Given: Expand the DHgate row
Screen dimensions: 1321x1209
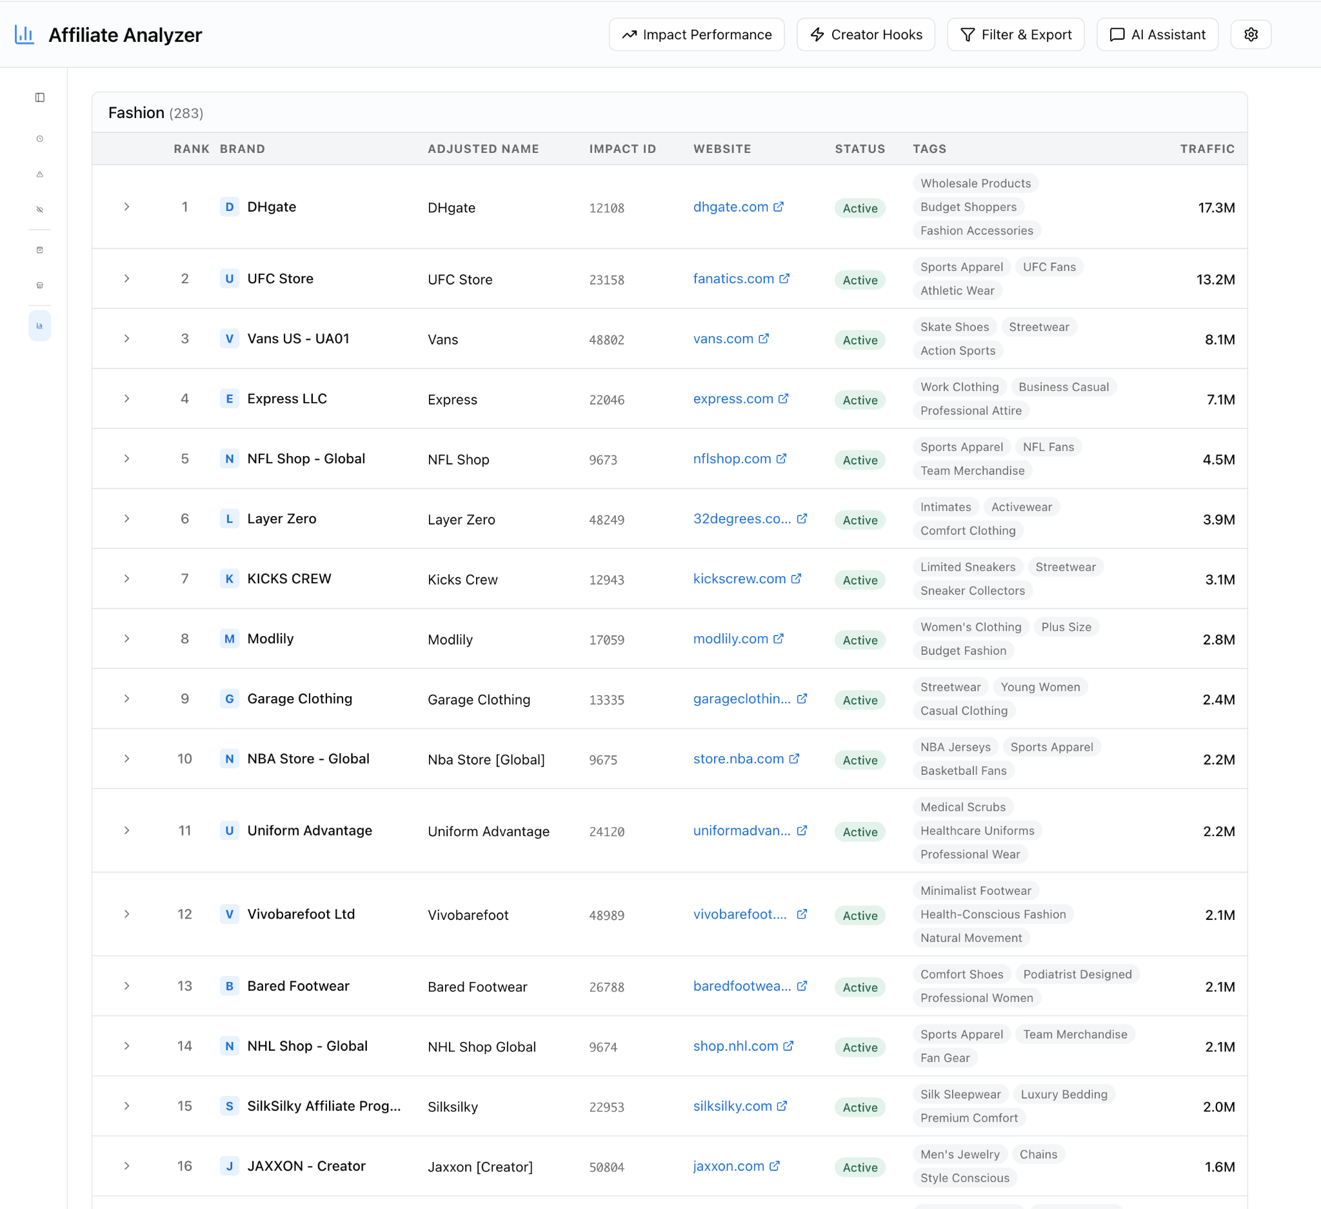Looking at the screenshot, I should pyautogui.click(x=126, y=207).
